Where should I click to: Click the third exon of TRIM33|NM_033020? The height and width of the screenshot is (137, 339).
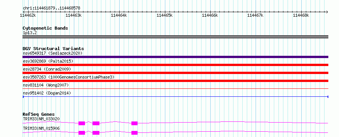tap(134, 123)
